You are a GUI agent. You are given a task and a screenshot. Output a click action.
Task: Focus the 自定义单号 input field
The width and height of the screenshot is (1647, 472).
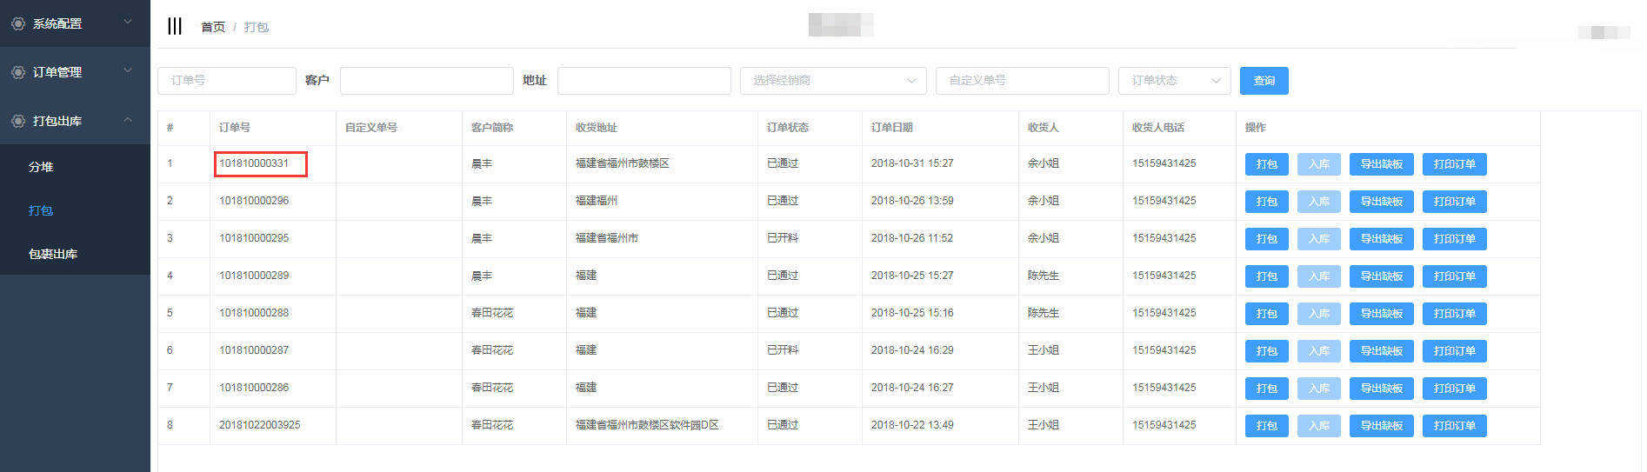point(1023,81)
